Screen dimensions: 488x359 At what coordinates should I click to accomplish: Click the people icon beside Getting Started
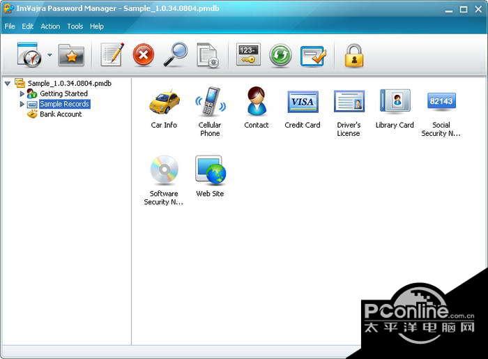(32, 93)
